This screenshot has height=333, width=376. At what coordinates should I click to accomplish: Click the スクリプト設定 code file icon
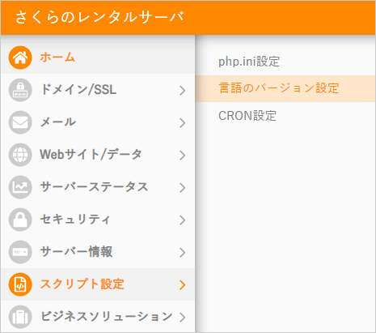point(20,284)
